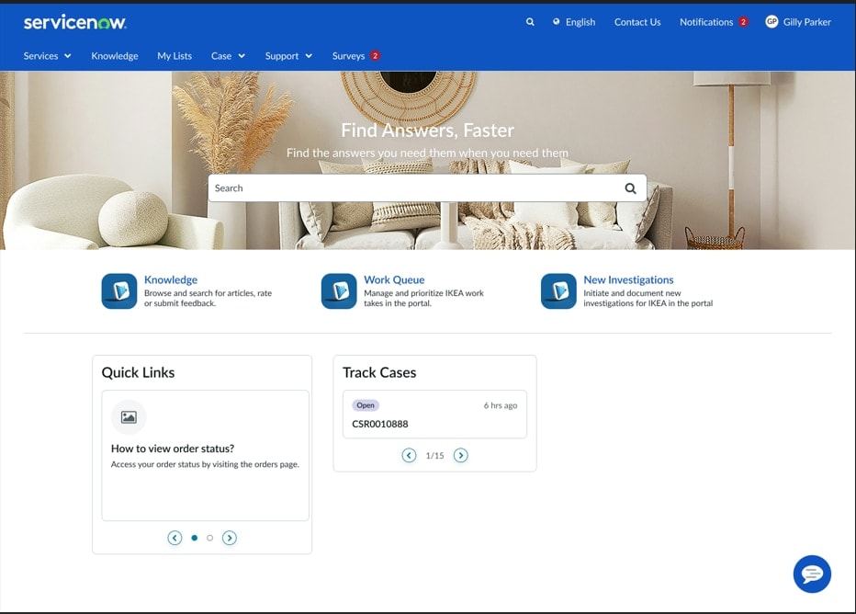Image resolution: width=856 pixels, height=614 pixels.
Task: Click the "6 hrs ago" timestamp
Action: [500, 405]
